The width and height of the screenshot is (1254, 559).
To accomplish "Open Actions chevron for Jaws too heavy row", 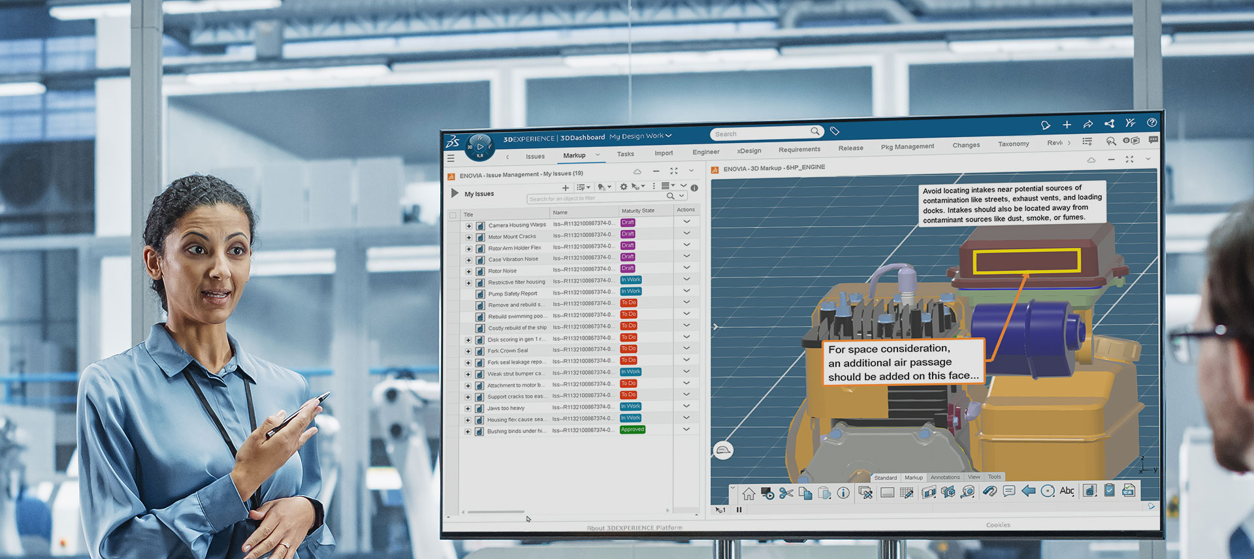I will (686, 406).
